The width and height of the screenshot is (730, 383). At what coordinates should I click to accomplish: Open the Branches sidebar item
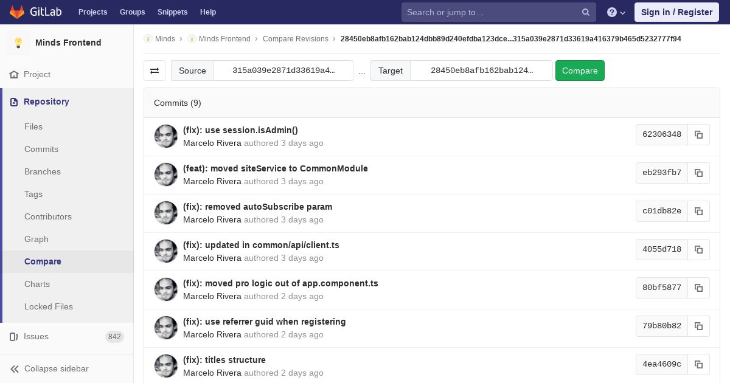[43, 171]
